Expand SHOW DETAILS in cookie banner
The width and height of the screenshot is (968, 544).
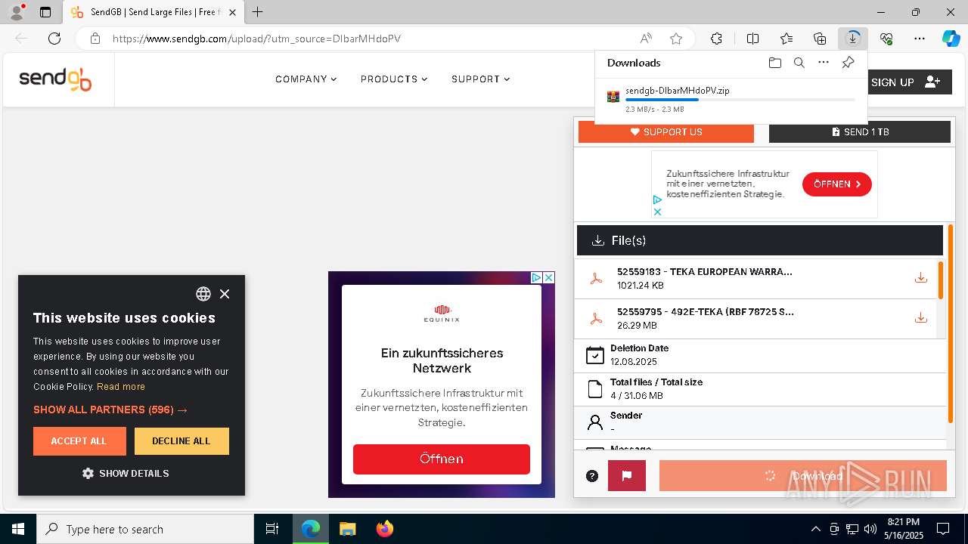pos(126,474)
